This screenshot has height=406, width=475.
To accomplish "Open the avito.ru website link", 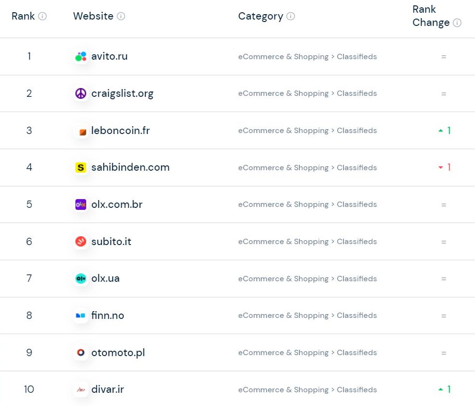I will click(109, 56).
